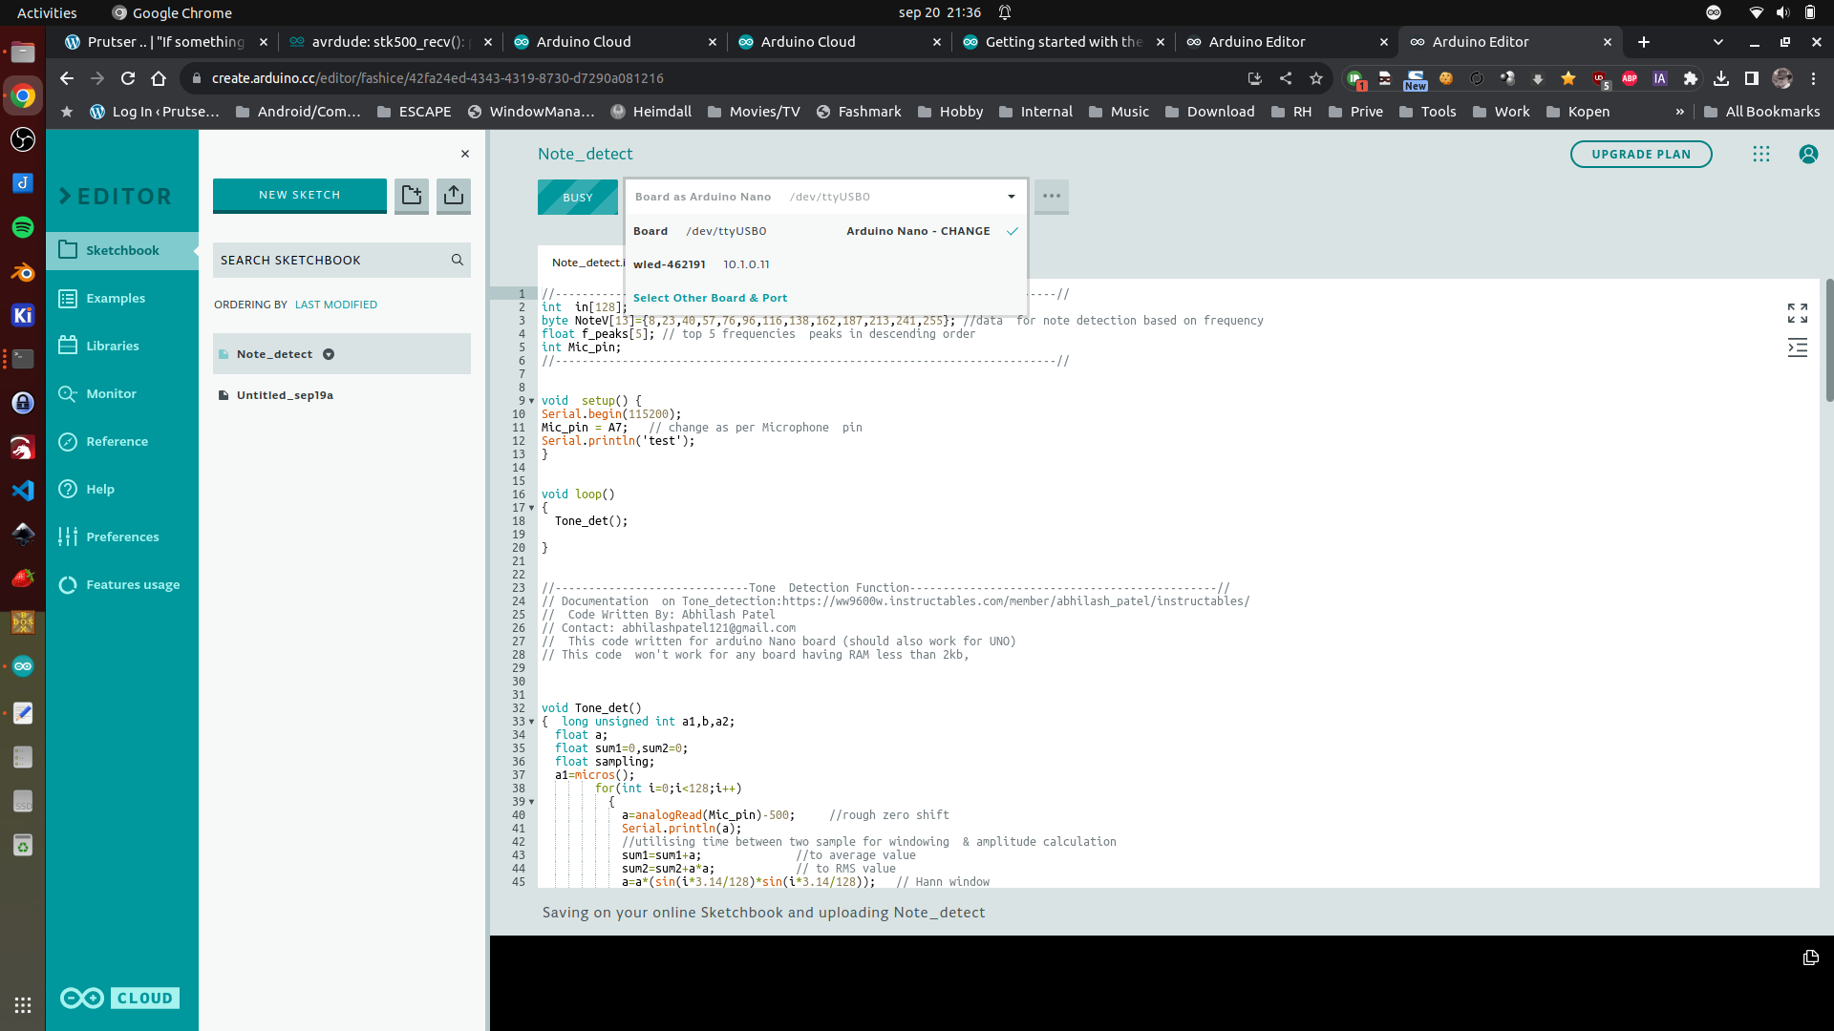
Task: Collapse the Tone_det body fold arrow at line 33
Action: tap(532, 722)
